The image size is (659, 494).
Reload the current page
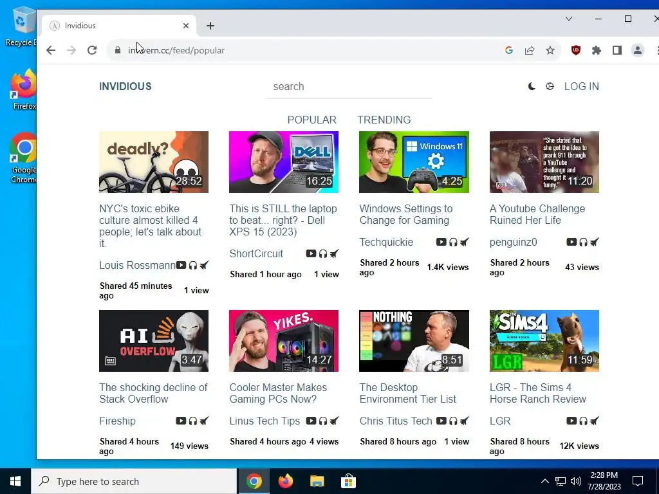[x=92, y=50]
